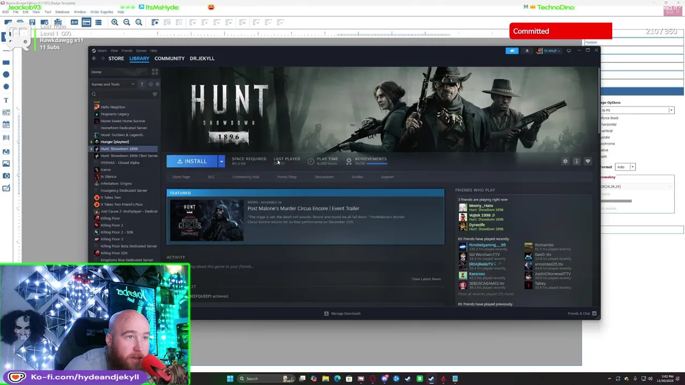The width and height of the screenshot is (685, 385).
Task: Open the Points Shop link
Action: (x=287, y=177)
